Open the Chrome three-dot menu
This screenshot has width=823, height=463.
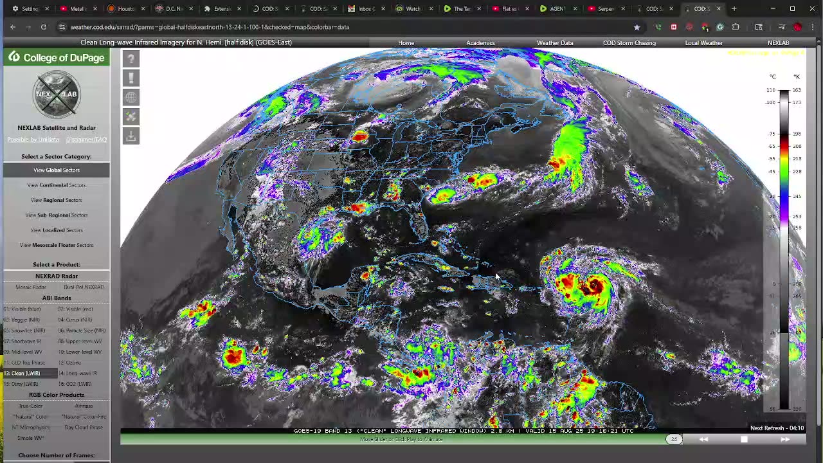coord(813,27)
